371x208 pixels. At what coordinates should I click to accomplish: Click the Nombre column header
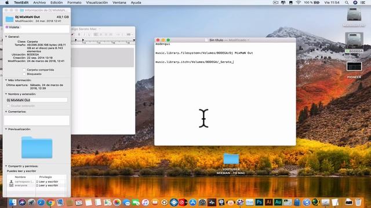pos(20,177)
